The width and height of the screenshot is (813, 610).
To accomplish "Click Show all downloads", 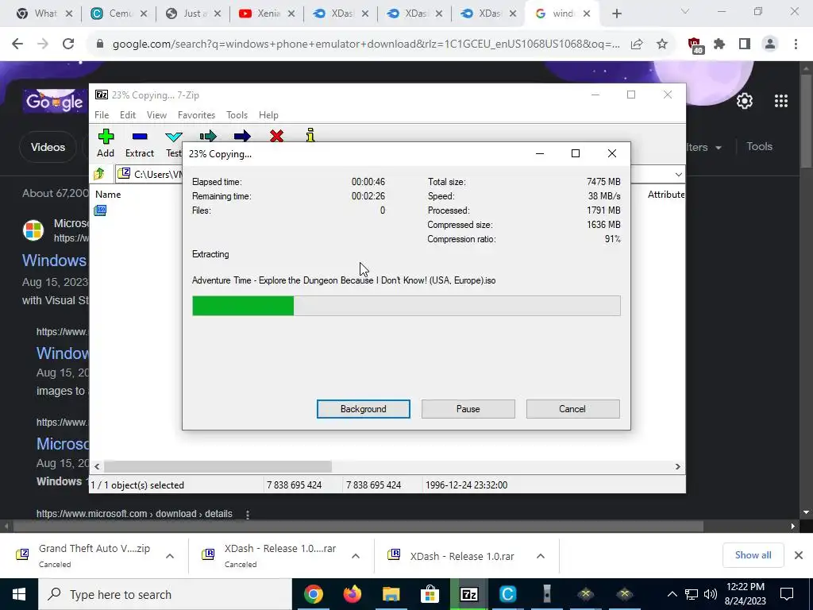I will [753, 555].
